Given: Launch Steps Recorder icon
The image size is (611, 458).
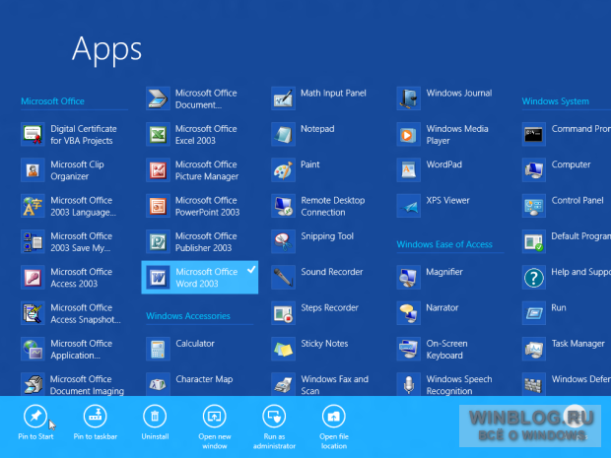Looking at the screenshot, I should (283, 313).
